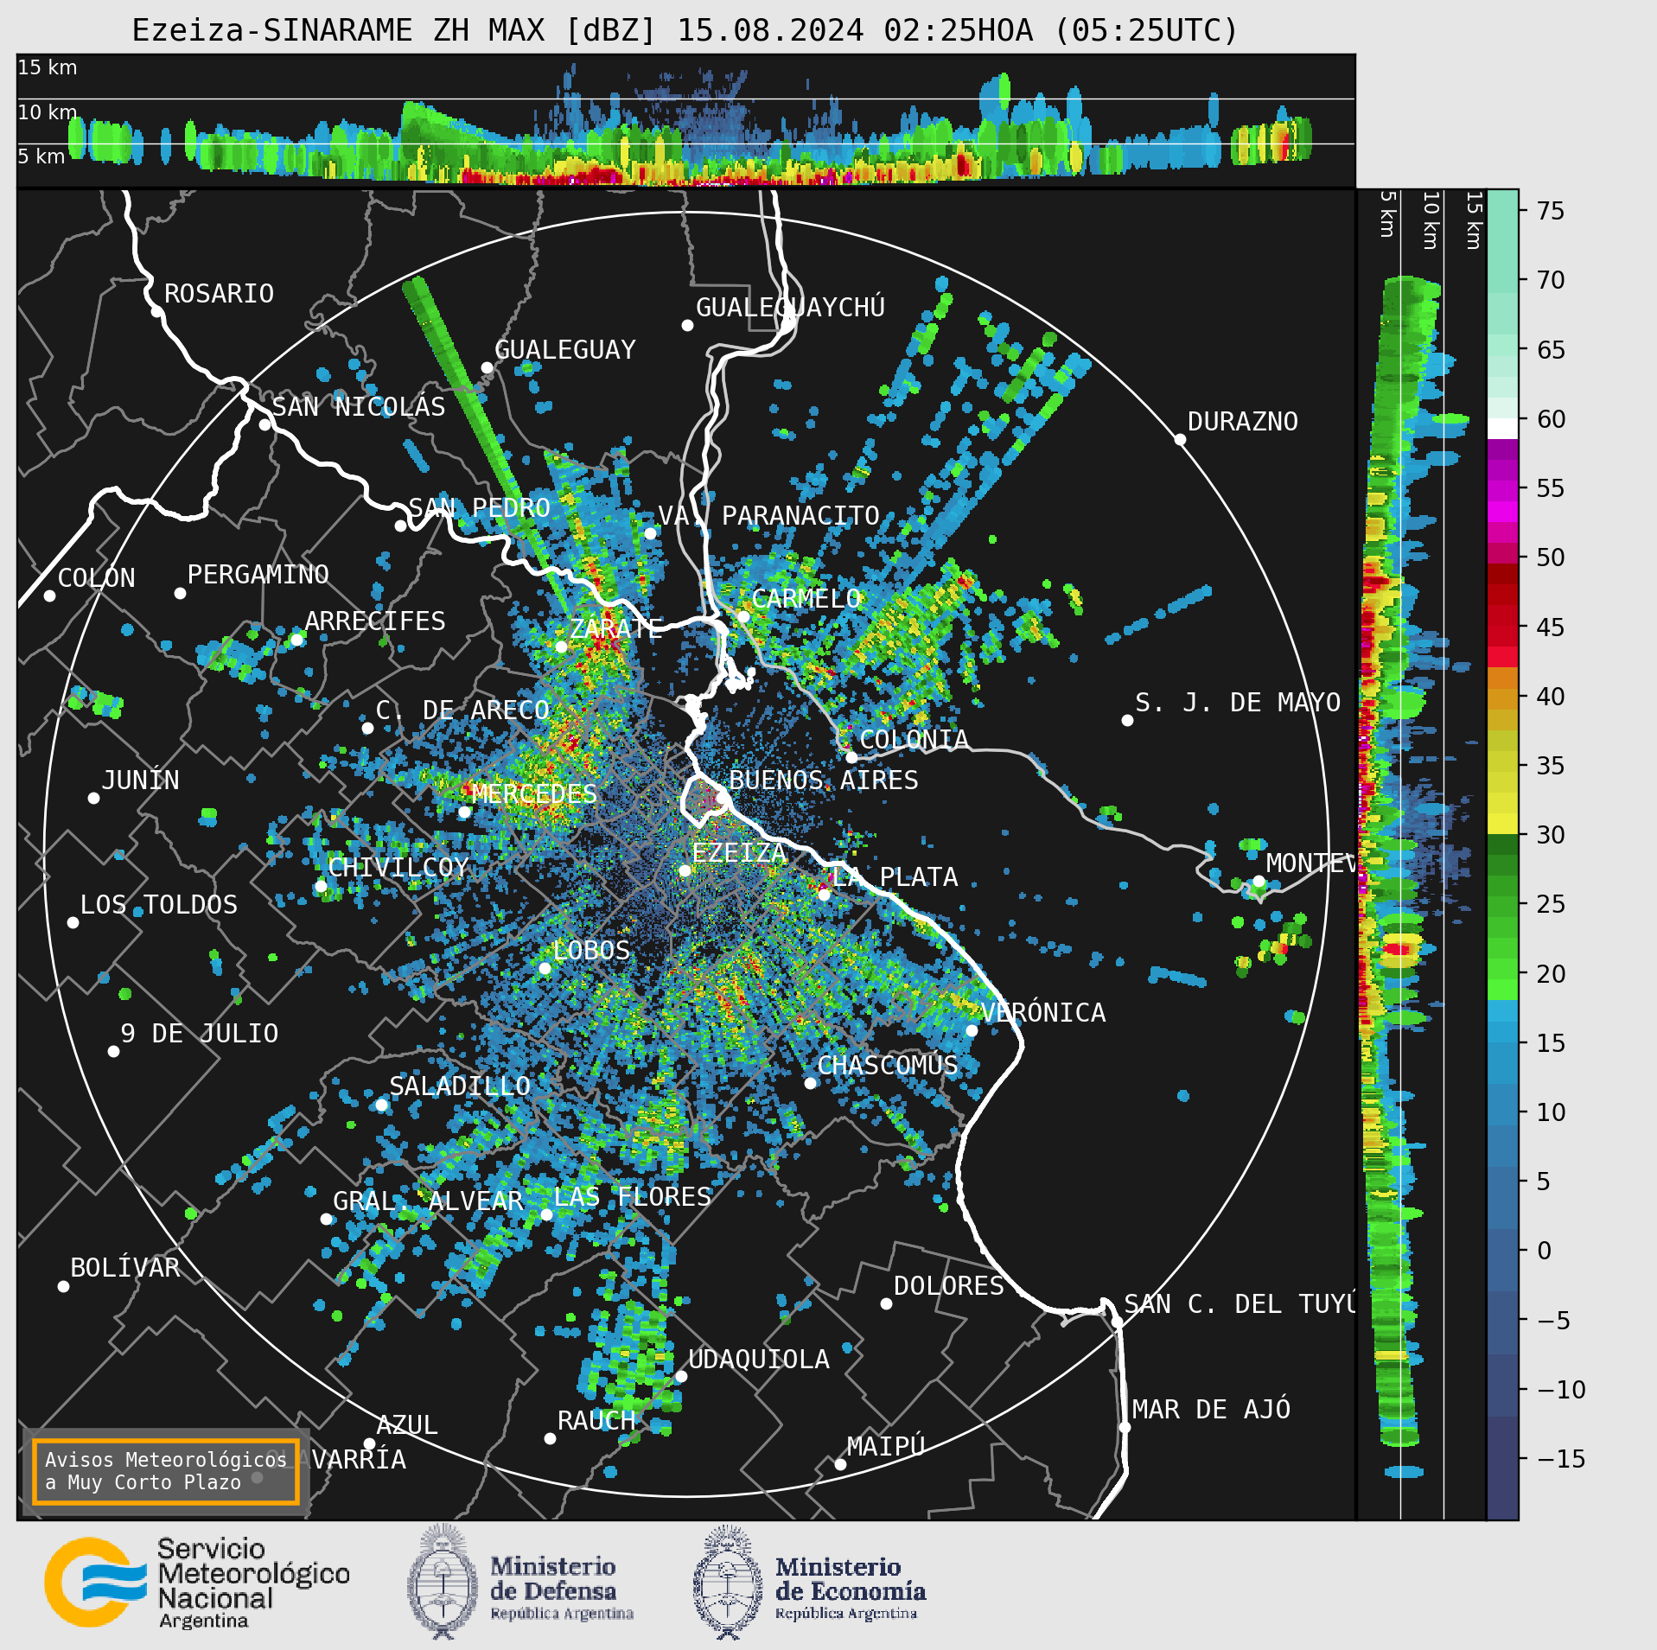Click the 75 tick label on the colorbar
1657x1650 pixels.
[x=1551, y=211]
